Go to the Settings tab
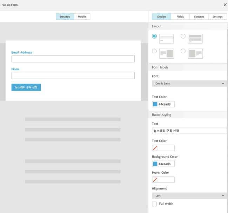228x213 pixels. 217,16
